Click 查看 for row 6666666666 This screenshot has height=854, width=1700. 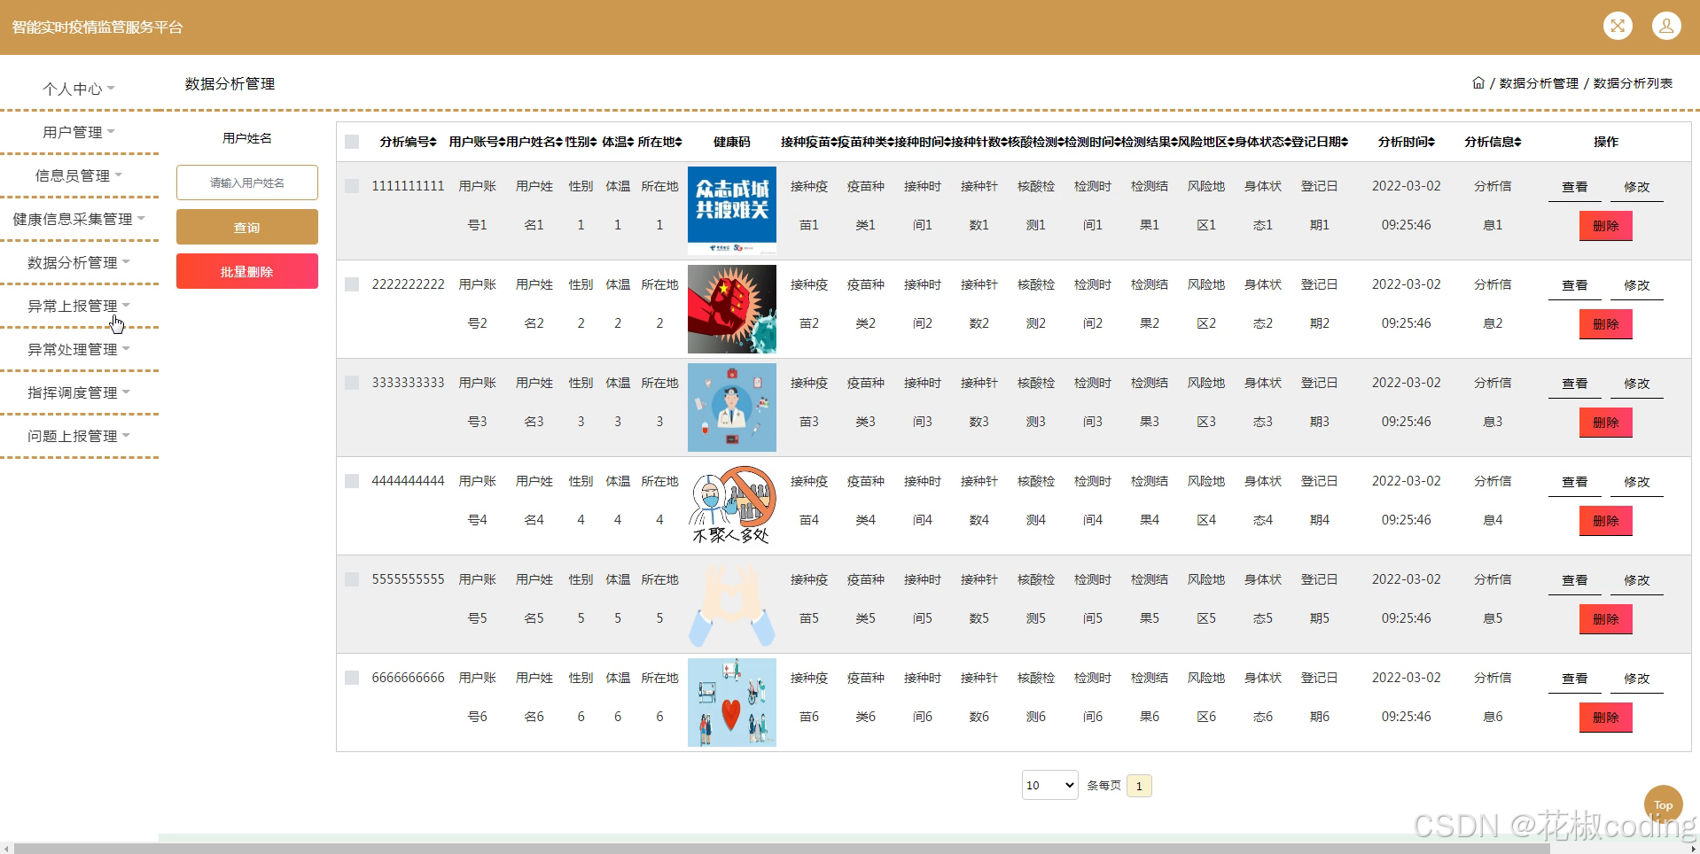point(1575,679)
